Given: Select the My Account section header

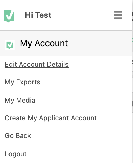Looking at the screenshot, I should coord(66,43).
